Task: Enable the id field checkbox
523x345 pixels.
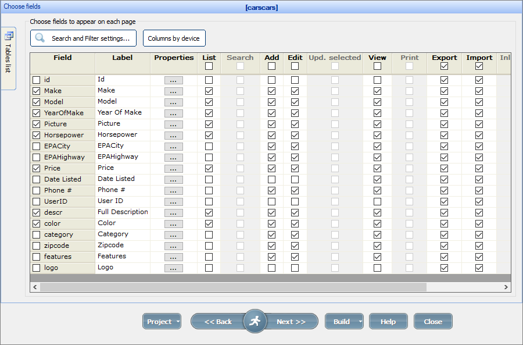Action: pyautogui.click(x=37, y=80)
